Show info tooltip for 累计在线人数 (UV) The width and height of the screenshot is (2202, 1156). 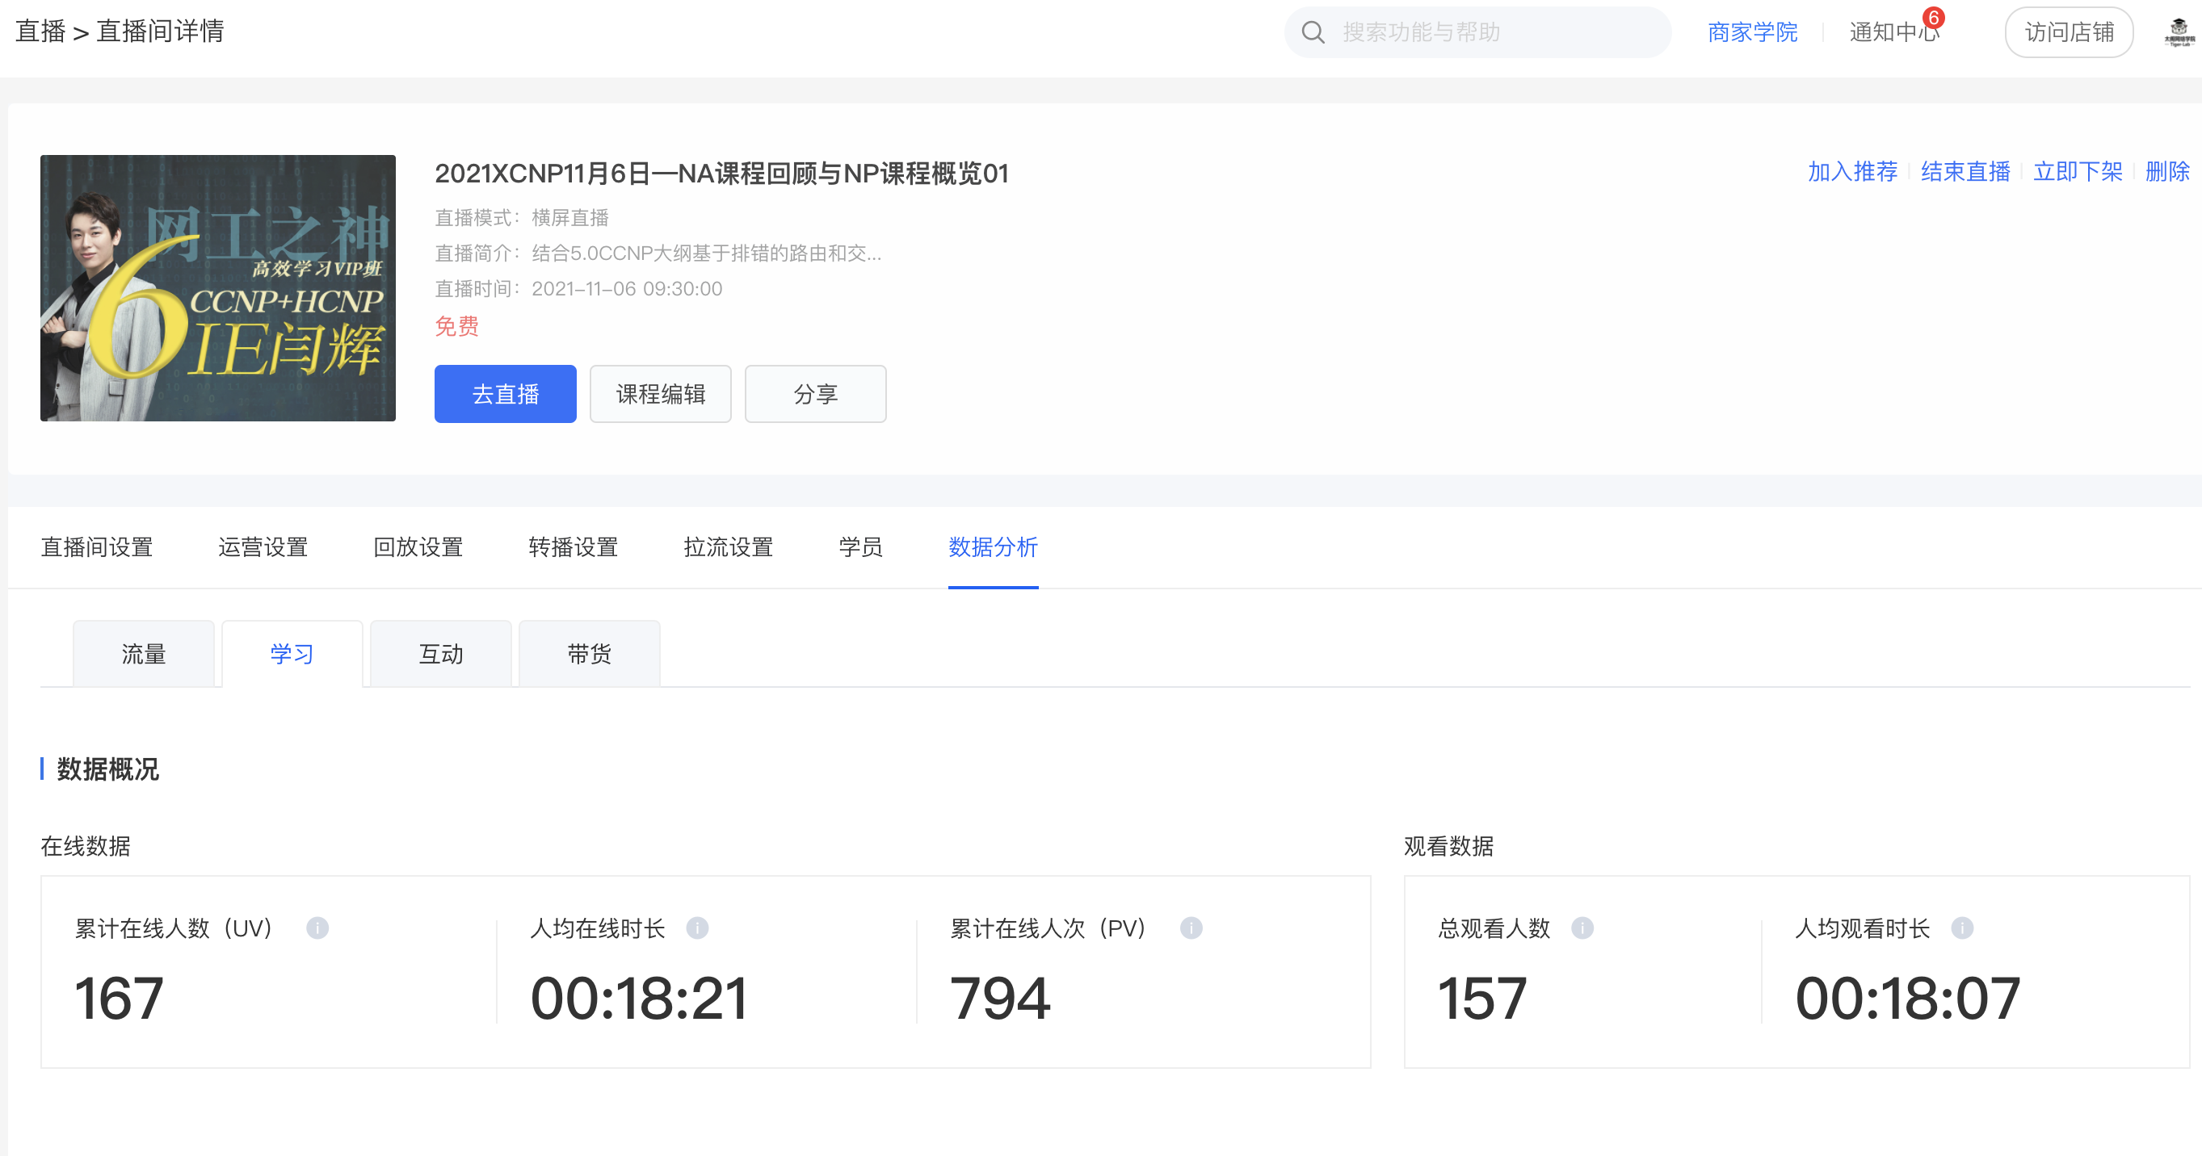pos(317,928)
